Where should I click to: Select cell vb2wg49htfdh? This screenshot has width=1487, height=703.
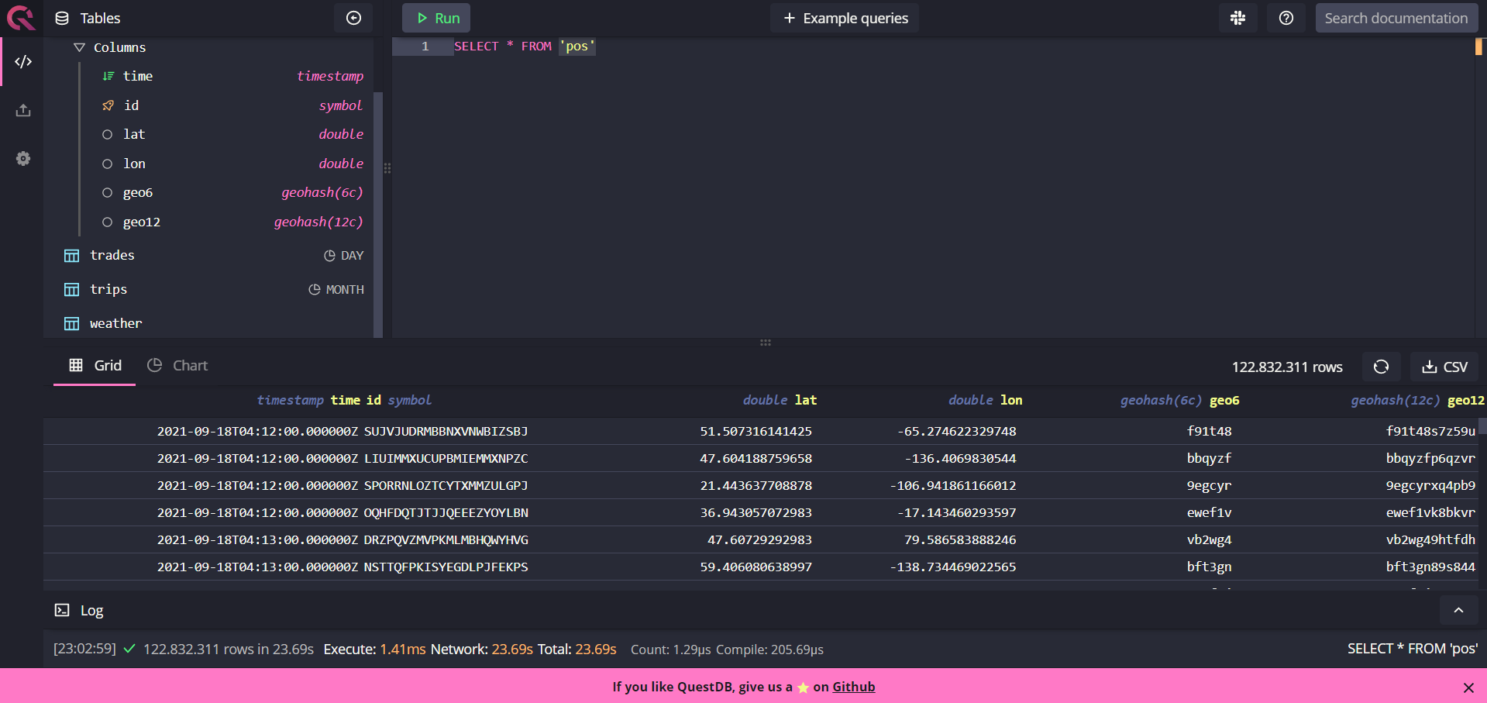(x=1430, y=539)
